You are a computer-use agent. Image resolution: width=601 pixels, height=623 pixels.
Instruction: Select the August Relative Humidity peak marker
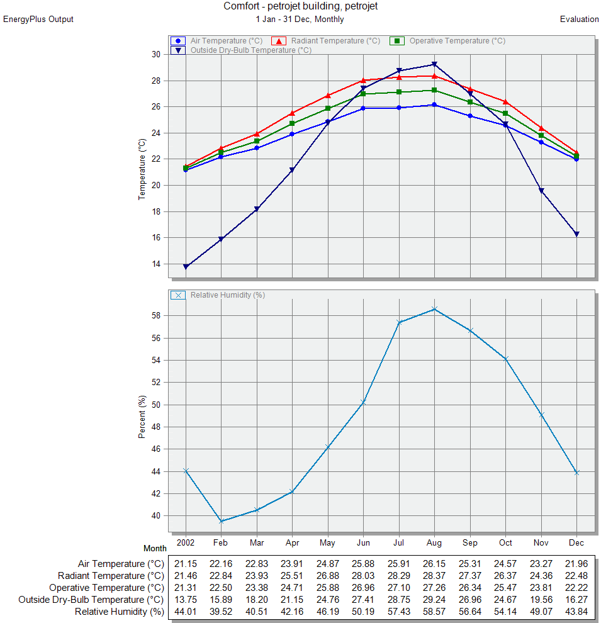click(x=434, y=309)
